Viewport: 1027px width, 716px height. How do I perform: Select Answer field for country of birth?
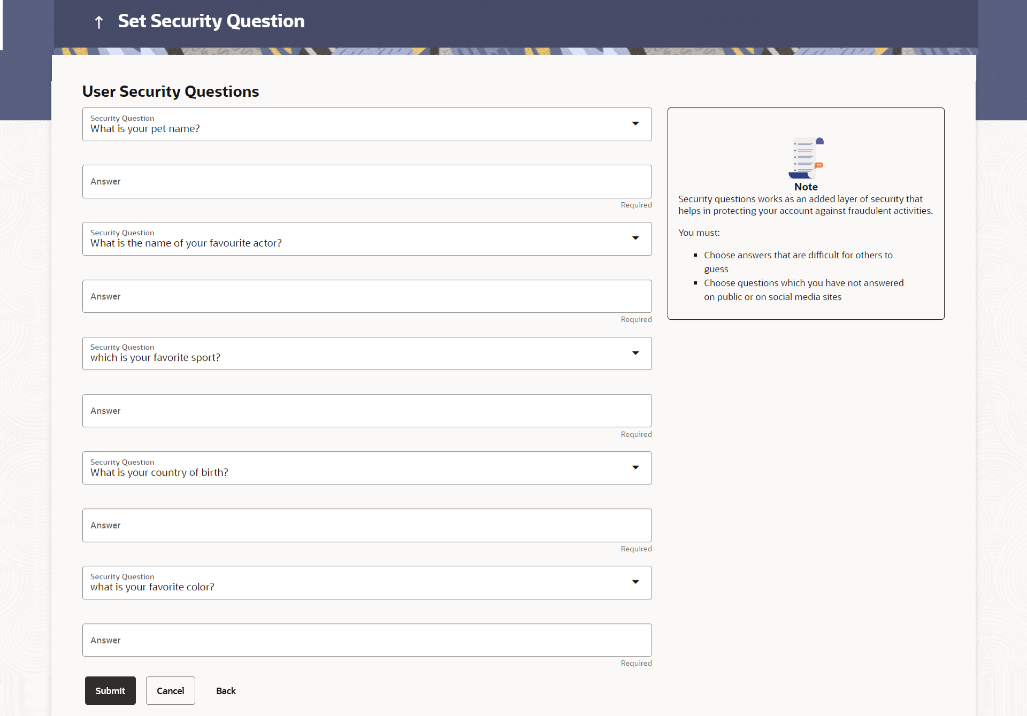click(366, 526)
